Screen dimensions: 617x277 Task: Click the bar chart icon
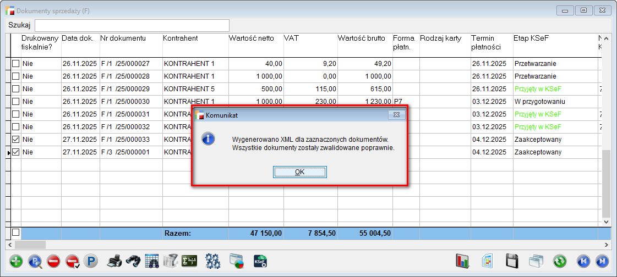[463, 261]
